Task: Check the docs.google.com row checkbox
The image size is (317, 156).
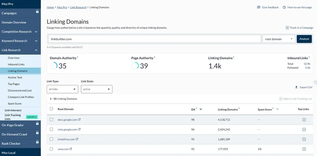Action: point(51,120)
